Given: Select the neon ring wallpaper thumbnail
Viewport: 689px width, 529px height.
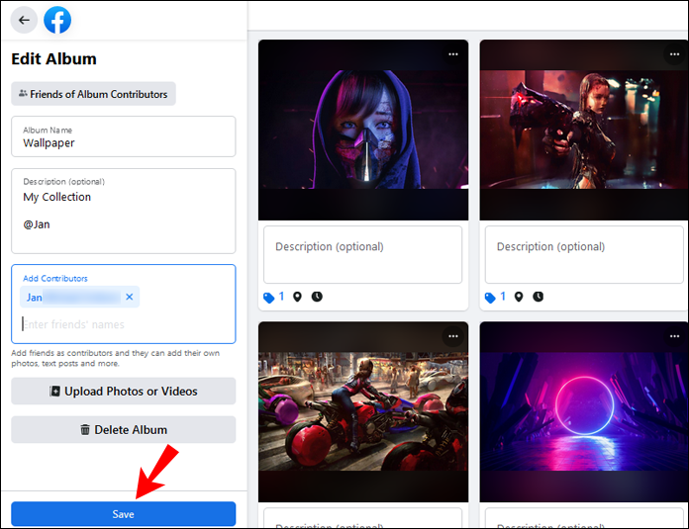Looking at the screenshot, I should pos(584,411).
